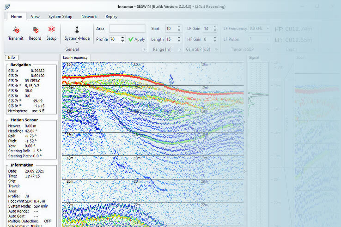Image resolution: width=341 pixels, height=227 pixels.
Task: Decrease the LF Gain value
Action: pyautogui.click(x=215, y=30)
